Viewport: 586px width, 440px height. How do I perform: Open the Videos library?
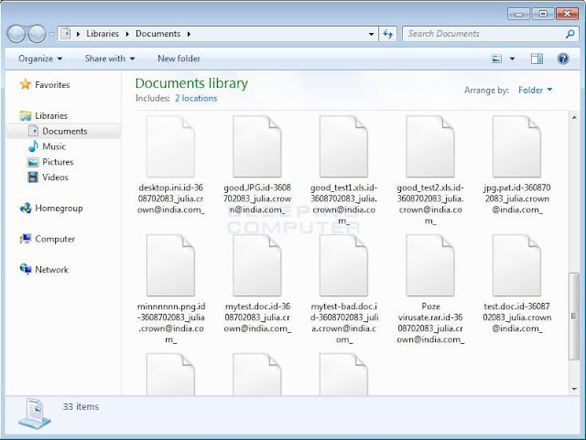pos(55,177)
